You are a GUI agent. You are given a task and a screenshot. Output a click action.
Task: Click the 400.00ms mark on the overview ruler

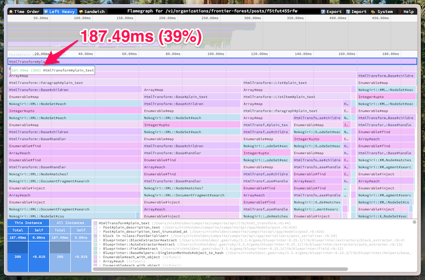pos(338,18)
